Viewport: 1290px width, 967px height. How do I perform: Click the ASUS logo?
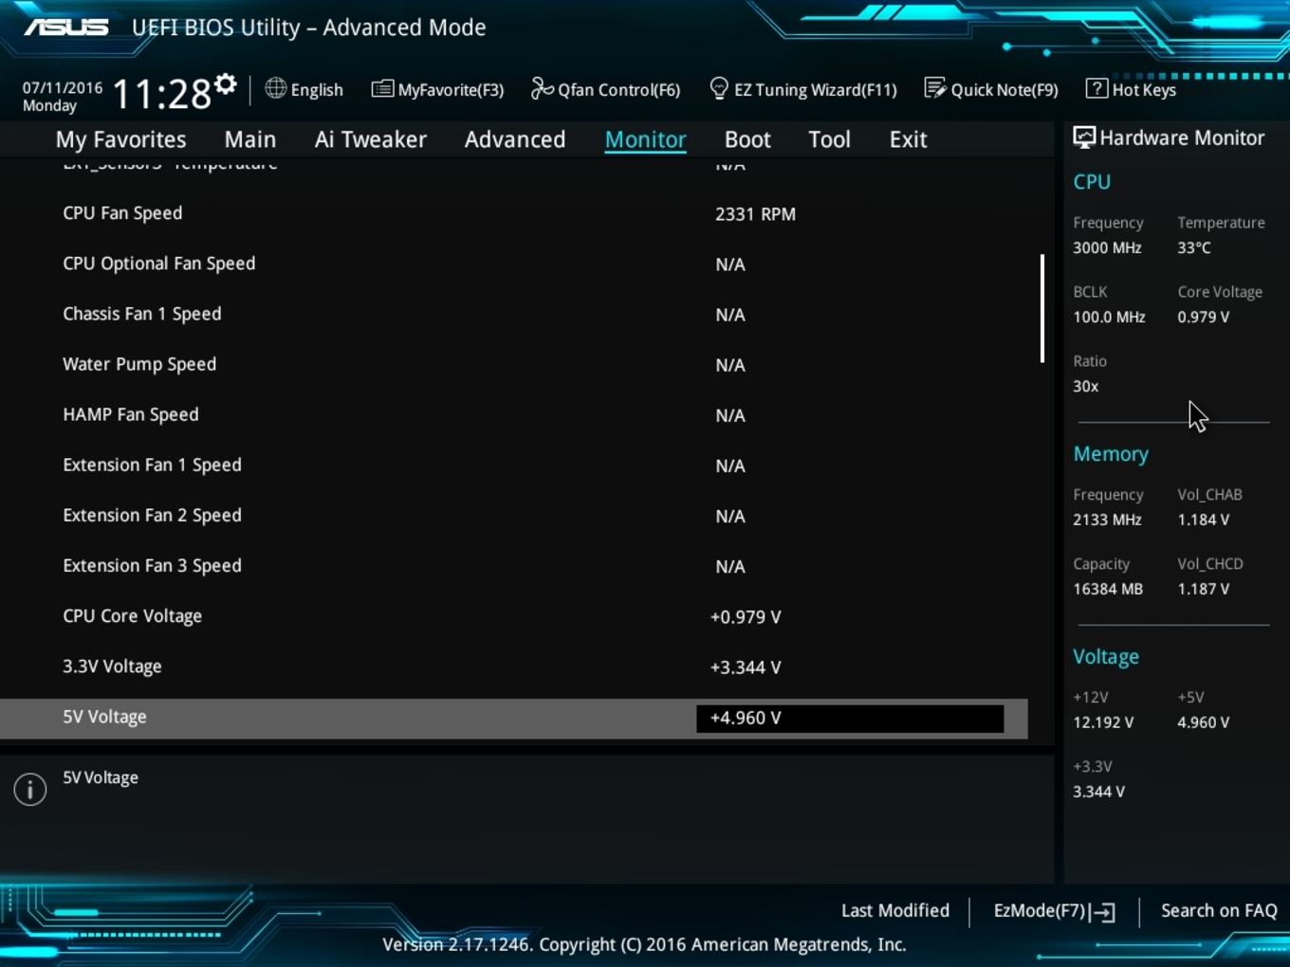click(66, 27)
